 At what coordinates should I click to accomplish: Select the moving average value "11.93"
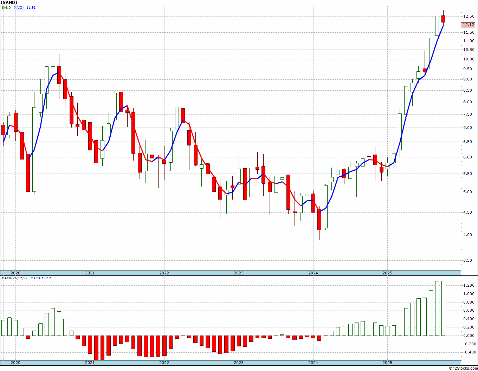coord(31,7)
